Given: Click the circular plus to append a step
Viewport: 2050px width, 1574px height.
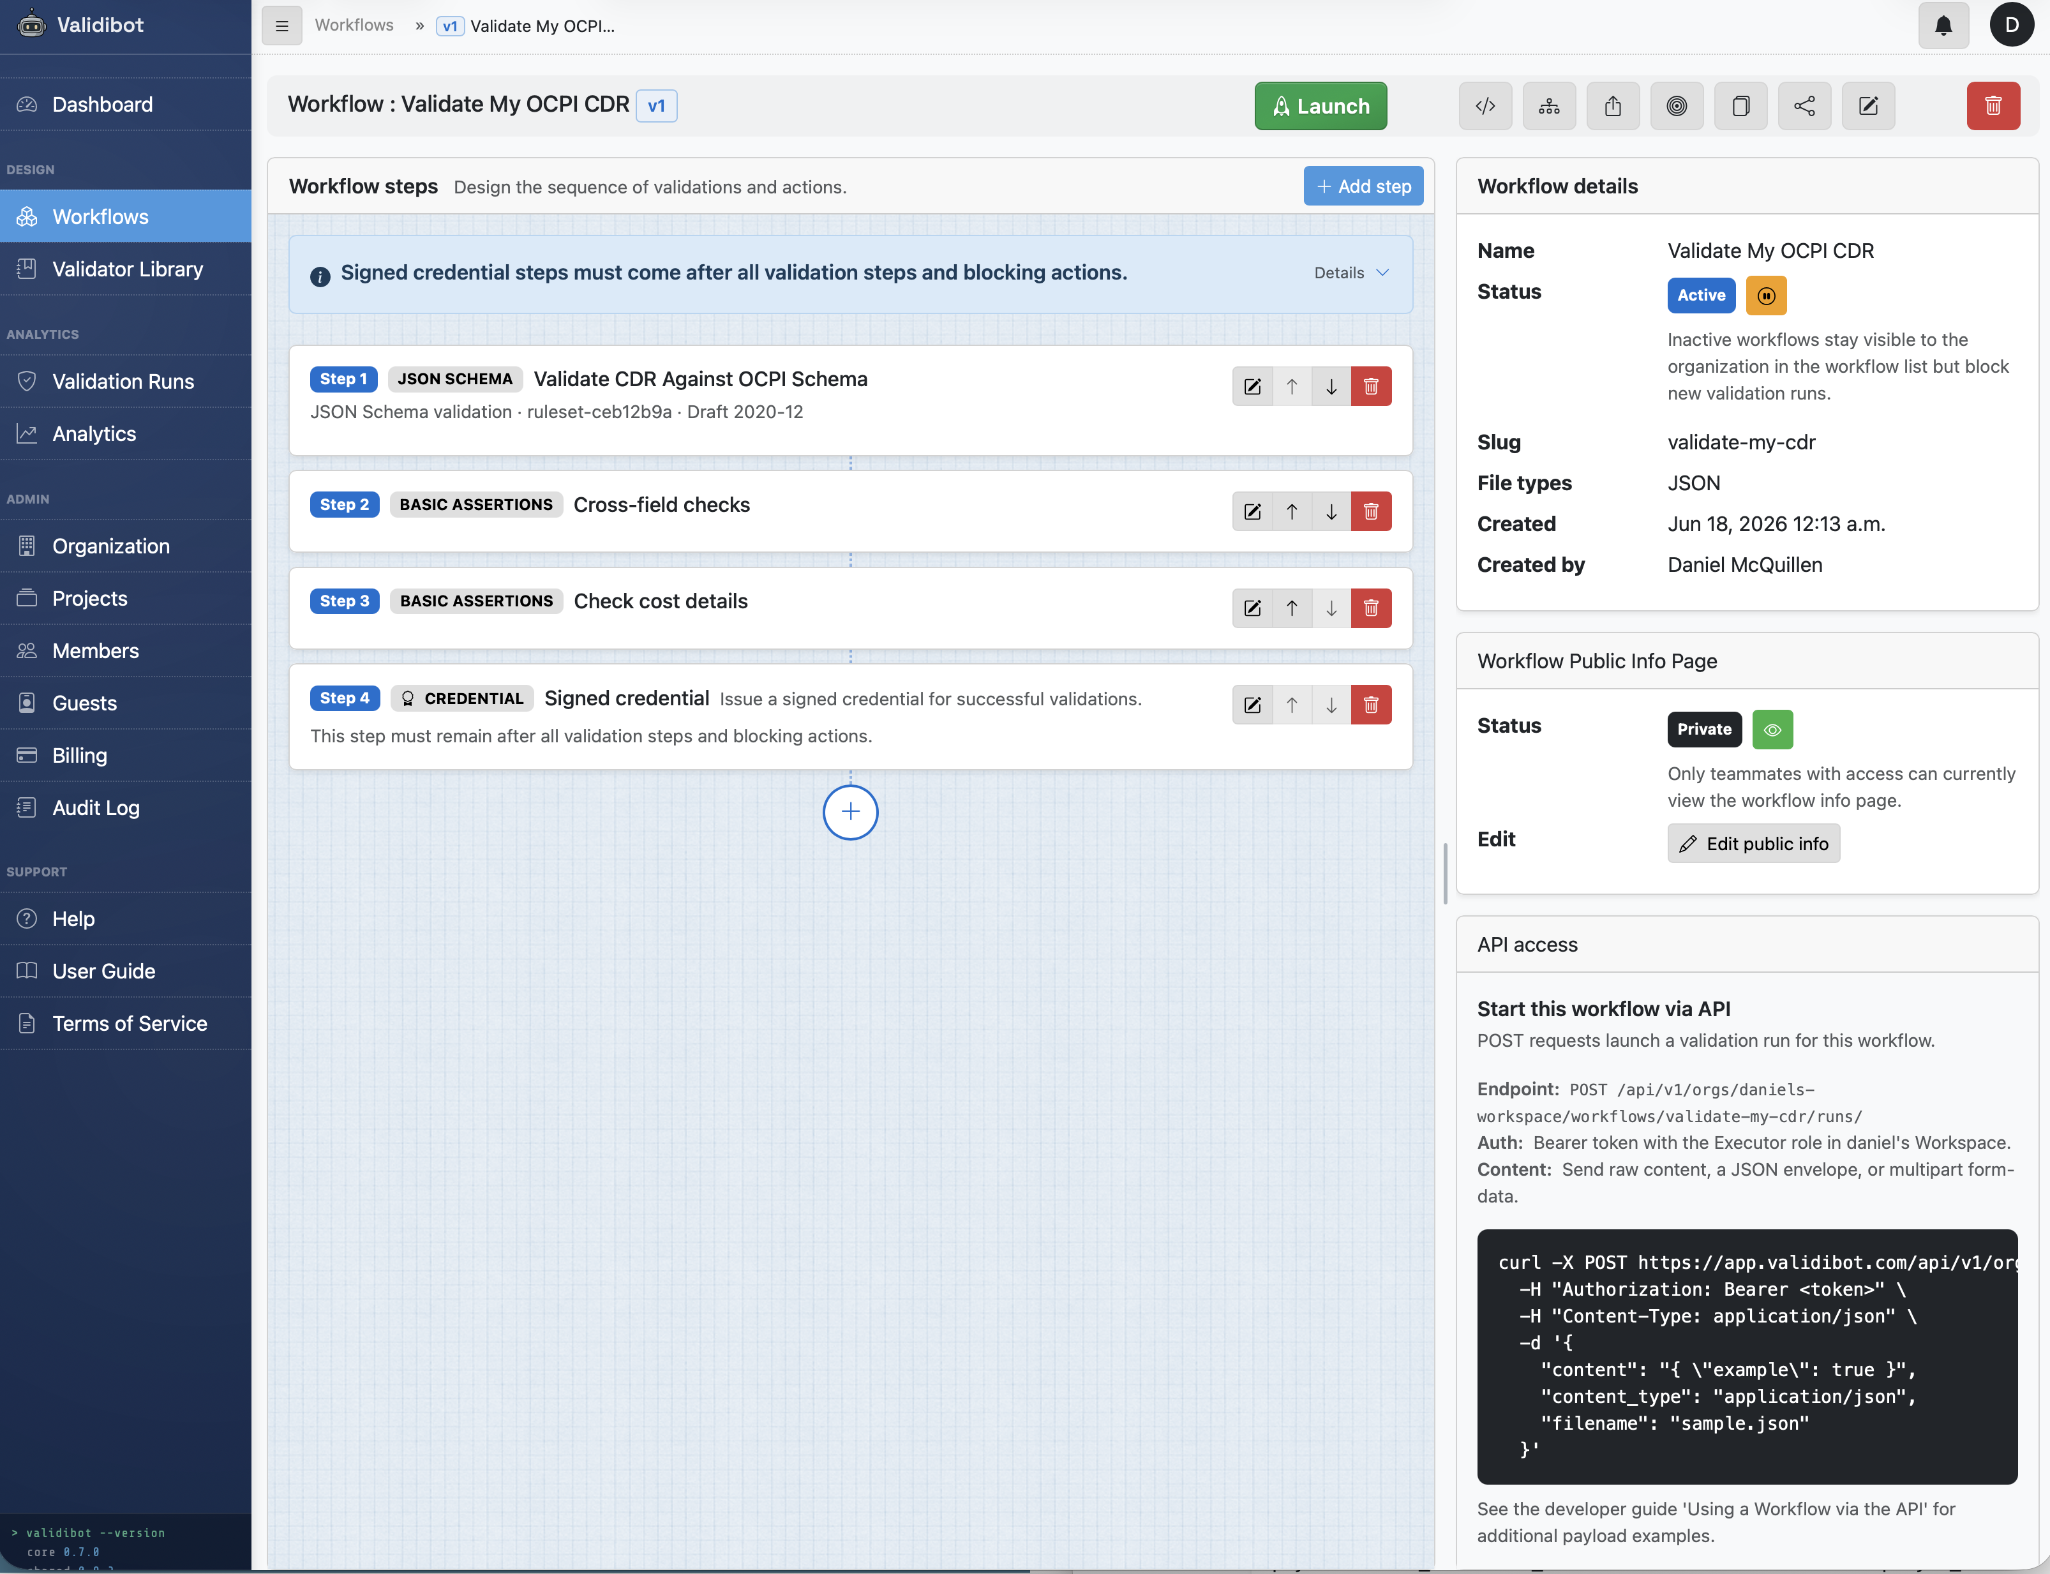Looking at the screenshot, I should click(x=849, y=813).
